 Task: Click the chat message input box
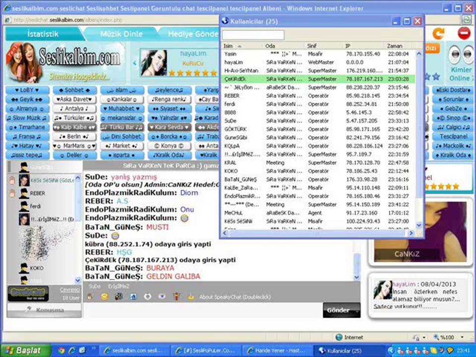[x=202, y=310]
